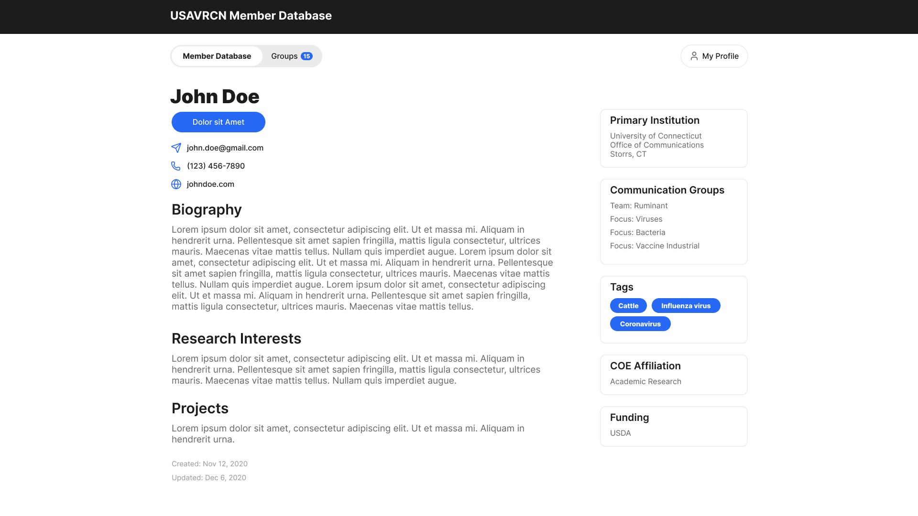This screenshot has width=918, height=516.
Task: Switch to the Member Database tab
Action: pyautogui.click(x=217, y=56)
